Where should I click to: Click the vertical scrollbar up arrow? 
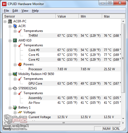123,21
